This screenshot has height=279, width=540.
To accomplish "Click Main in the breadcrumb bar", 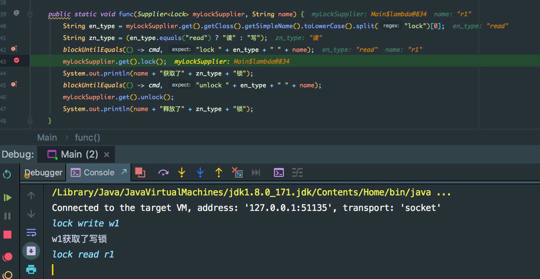I will pos(47,138).
